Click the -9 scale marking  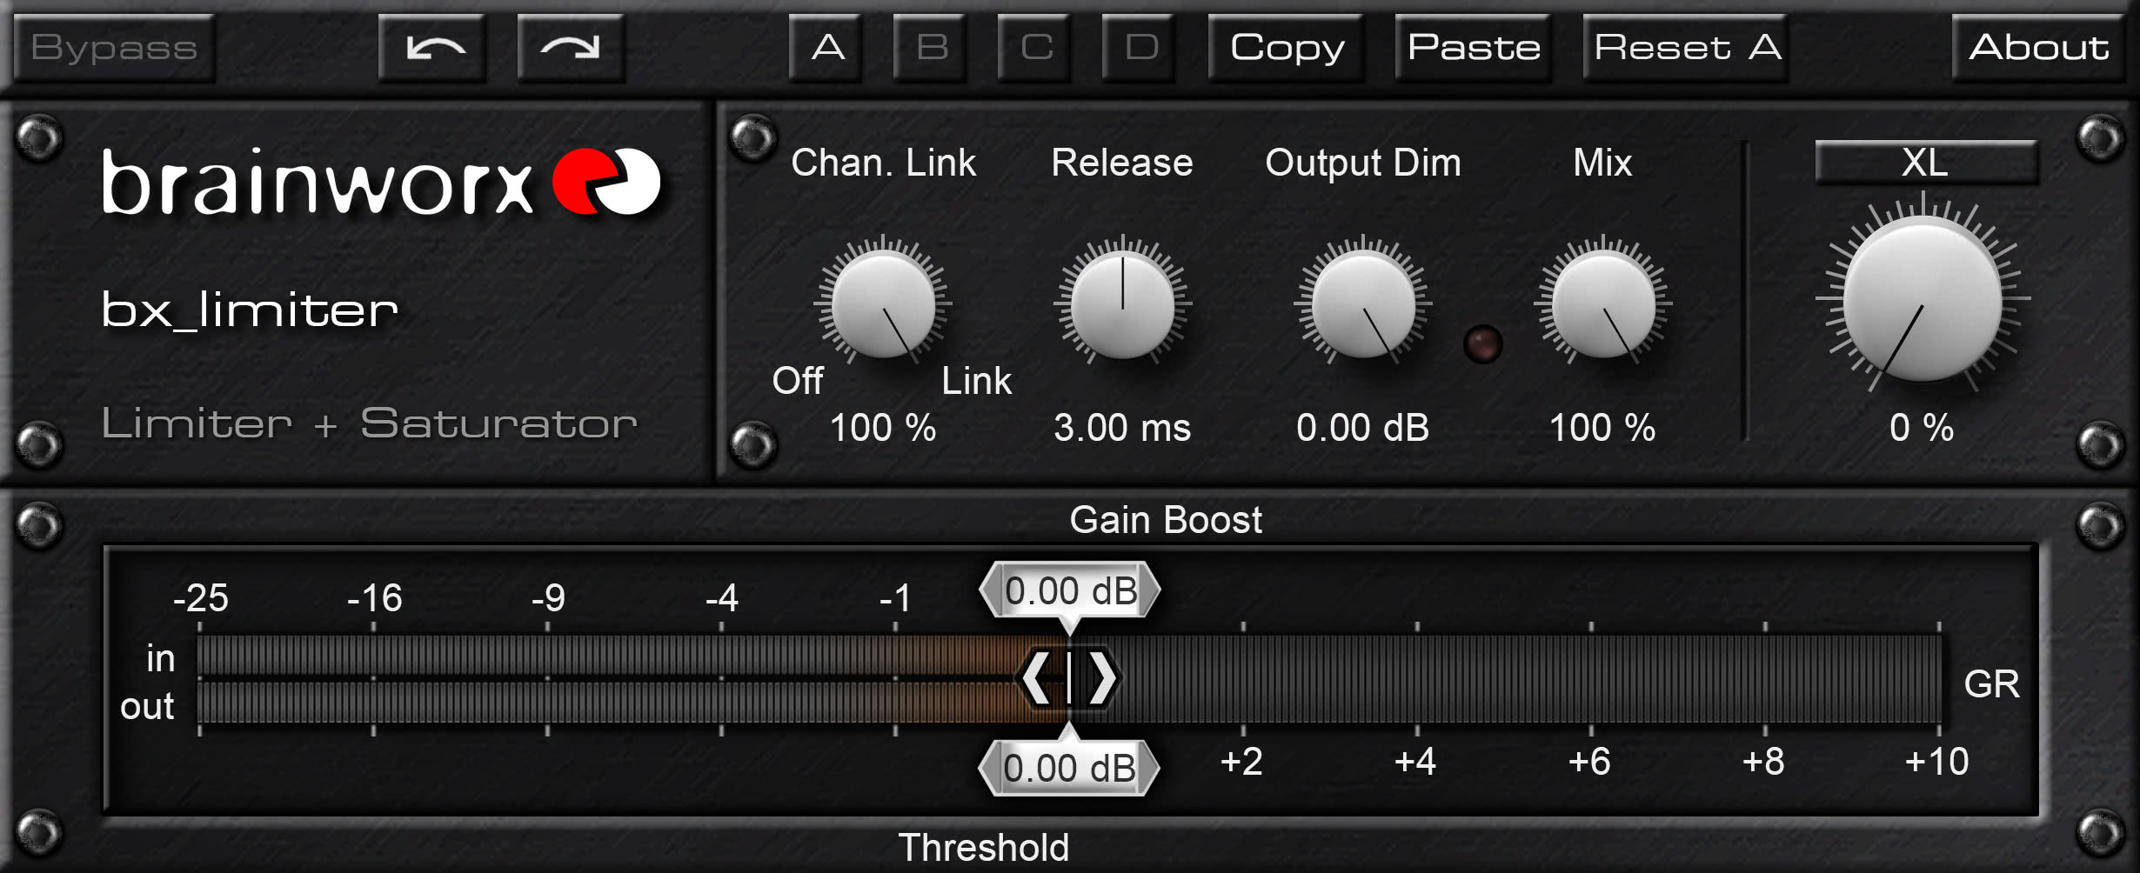click(x=549, y=598)
